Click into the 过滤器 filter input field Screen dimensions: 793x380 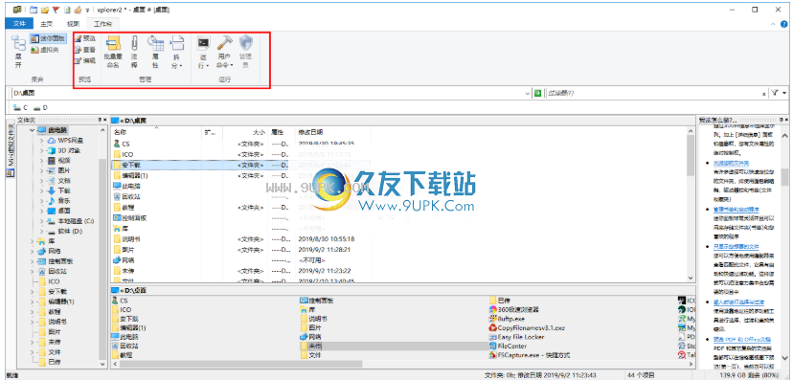(x=653, y=93)
